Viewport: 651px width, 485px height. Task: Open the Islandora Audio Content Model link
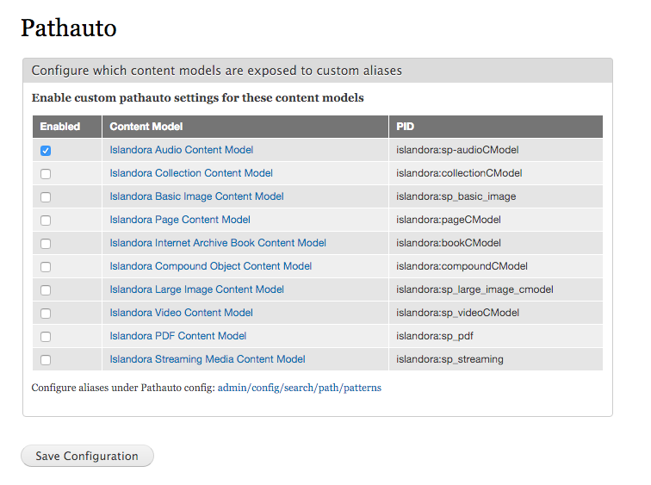(x=182, y=150)
